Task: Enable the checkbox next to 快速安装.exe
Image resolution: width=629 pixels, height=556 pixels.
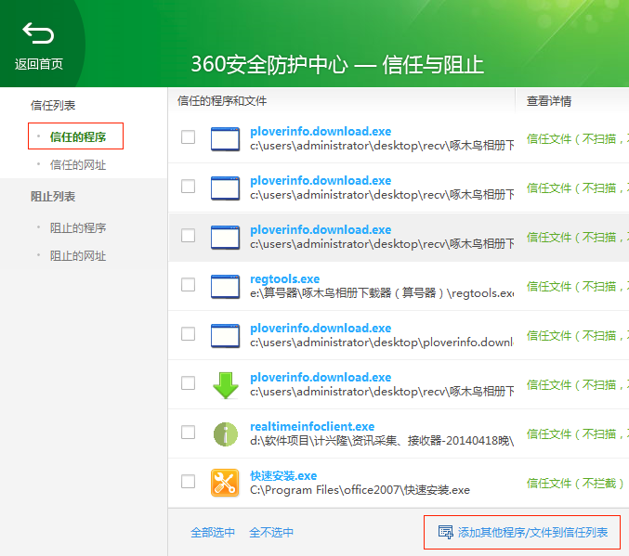Action: [189, 482]
